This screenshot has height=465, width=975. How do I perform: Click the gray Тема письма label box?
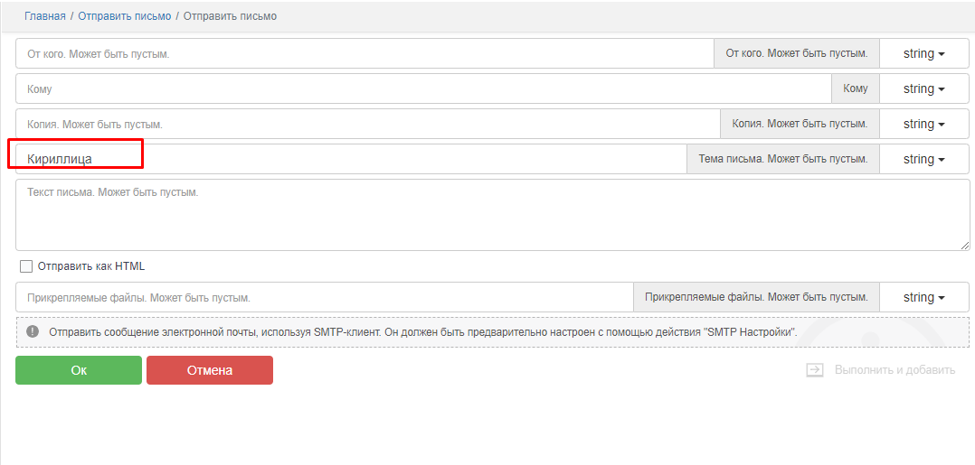coord(782,160)
